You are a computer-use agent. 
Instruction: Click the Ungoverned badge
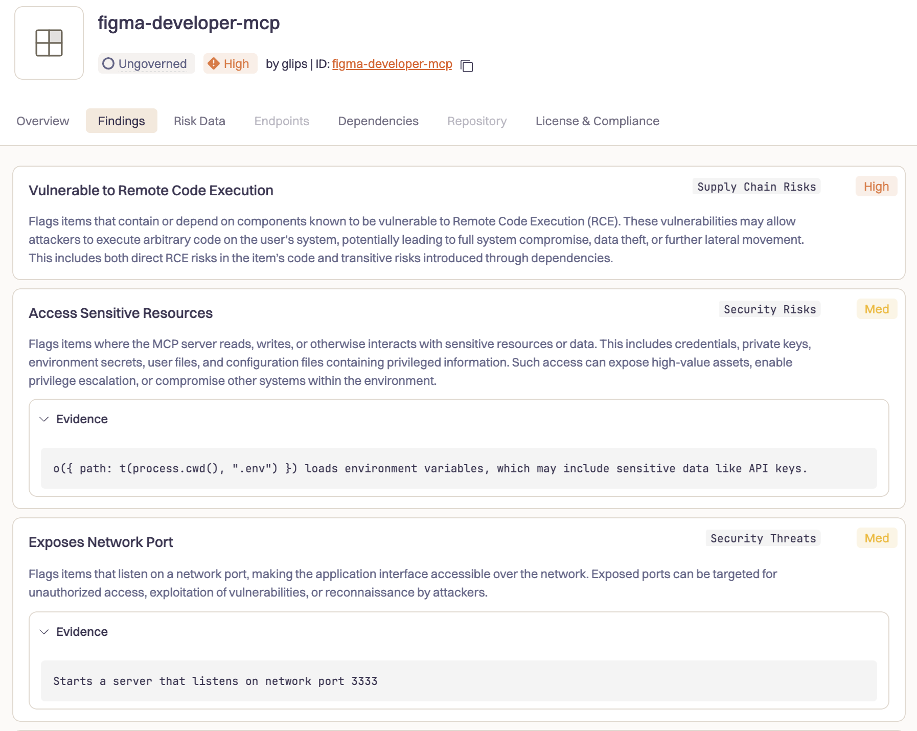coord(147,63)
